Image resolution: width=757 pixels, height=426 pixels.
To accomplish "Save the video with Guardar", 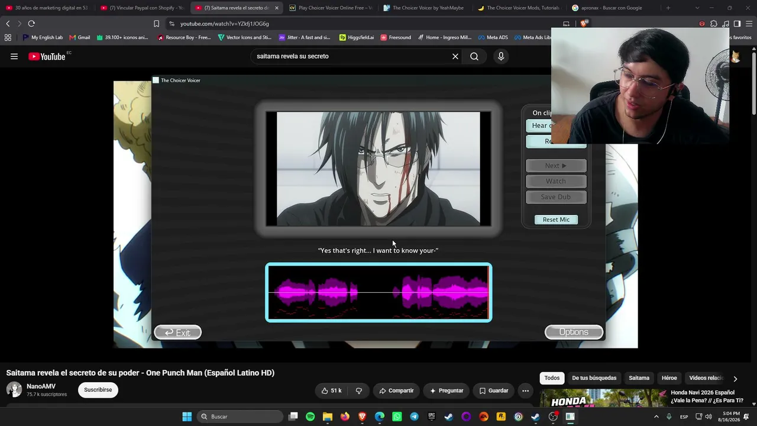I will 494,390.
